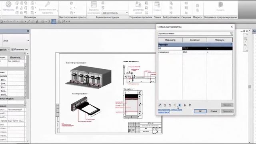Click the sheet title block stamp
Screen dimensions: 256x144
coord(145,128)
